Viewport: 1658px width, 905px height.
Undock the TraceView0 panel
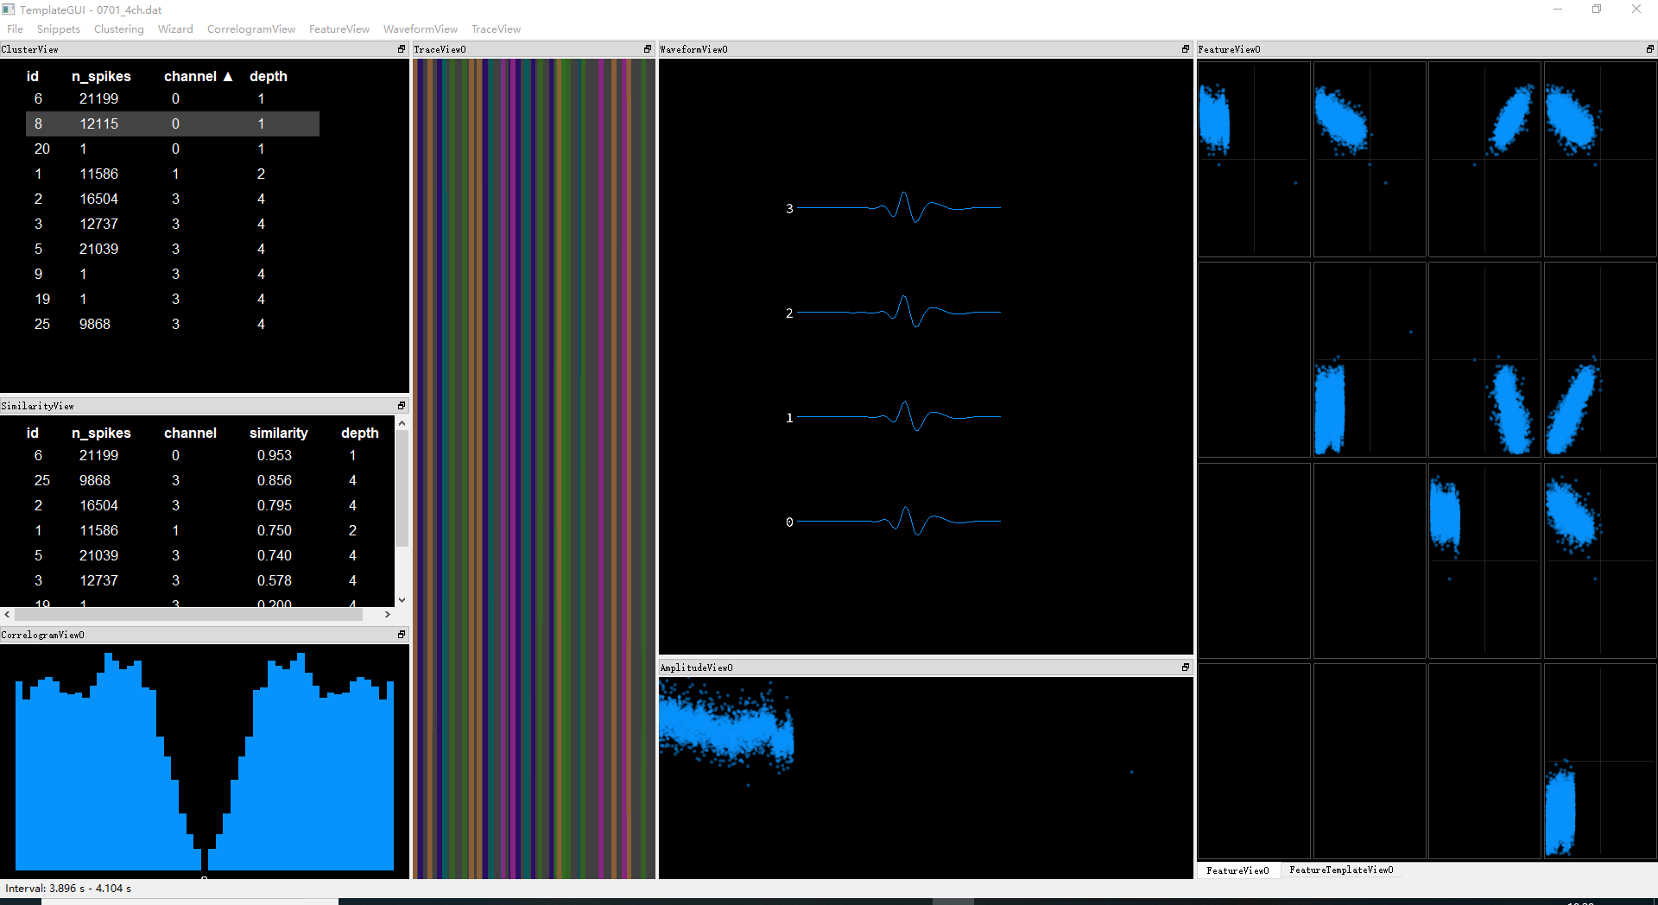(x=647, y=49)
